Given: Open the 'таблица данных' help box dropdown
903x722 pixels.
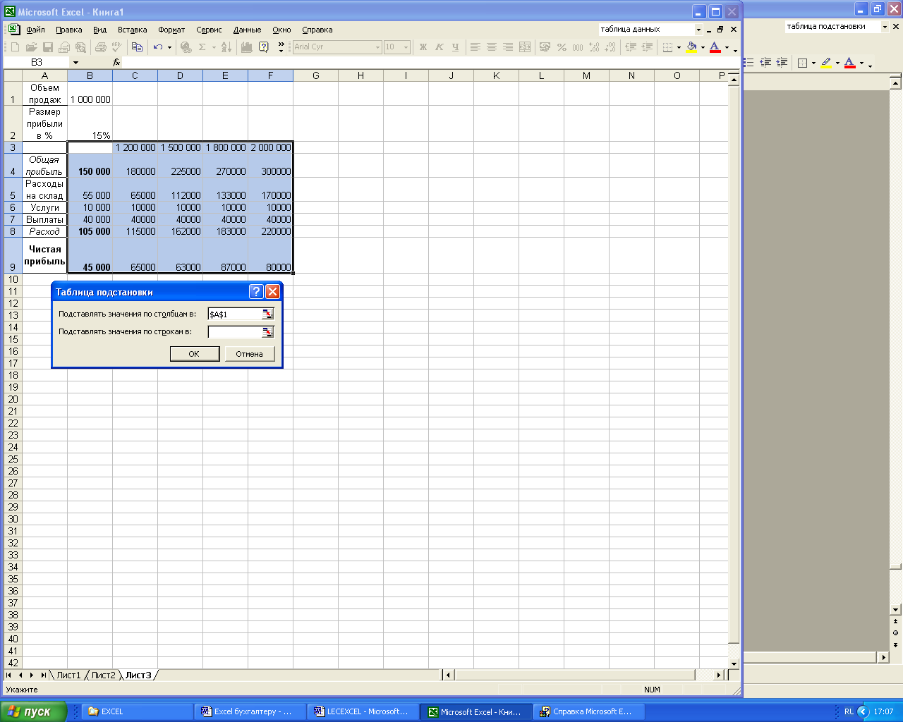Looking at the screenshot, I should (x=698, y=30).
